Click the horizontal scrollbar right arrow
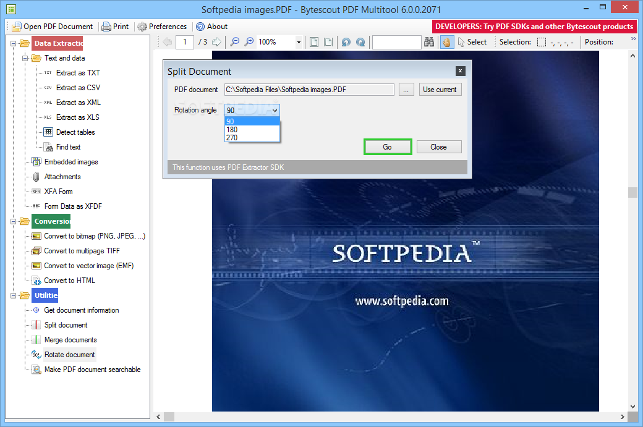643x427 pixels. click(x=623, y=416)
